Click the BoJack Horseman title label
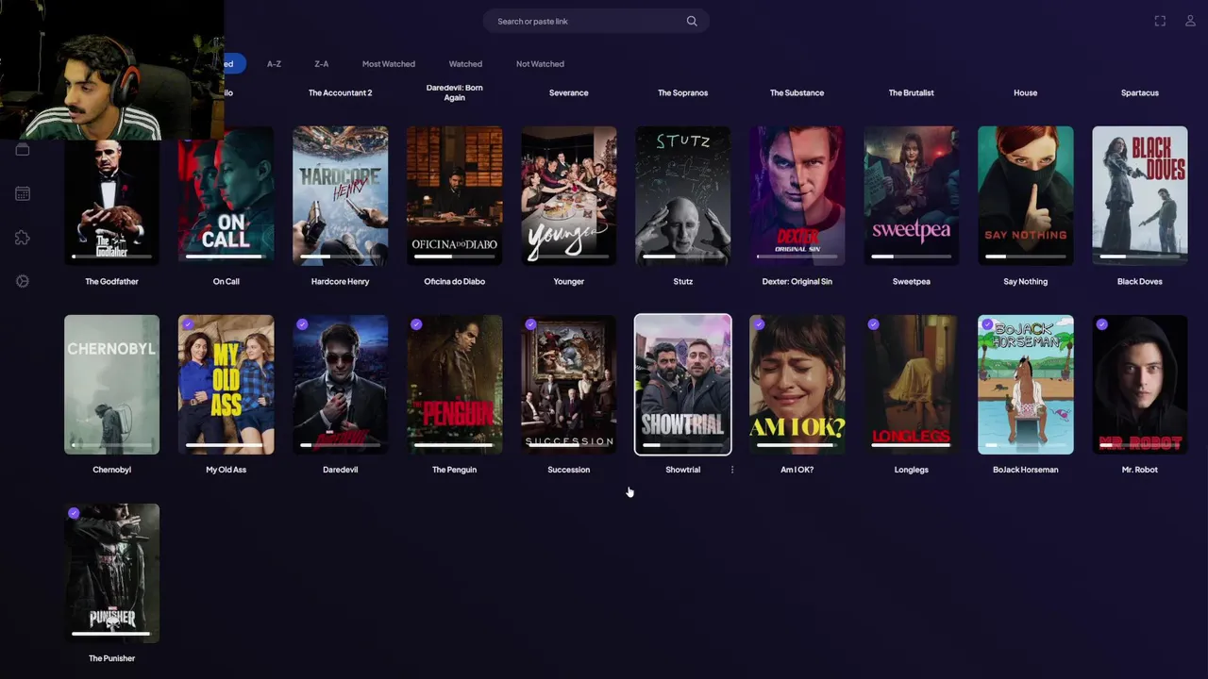 click(x=1025, y=470)
